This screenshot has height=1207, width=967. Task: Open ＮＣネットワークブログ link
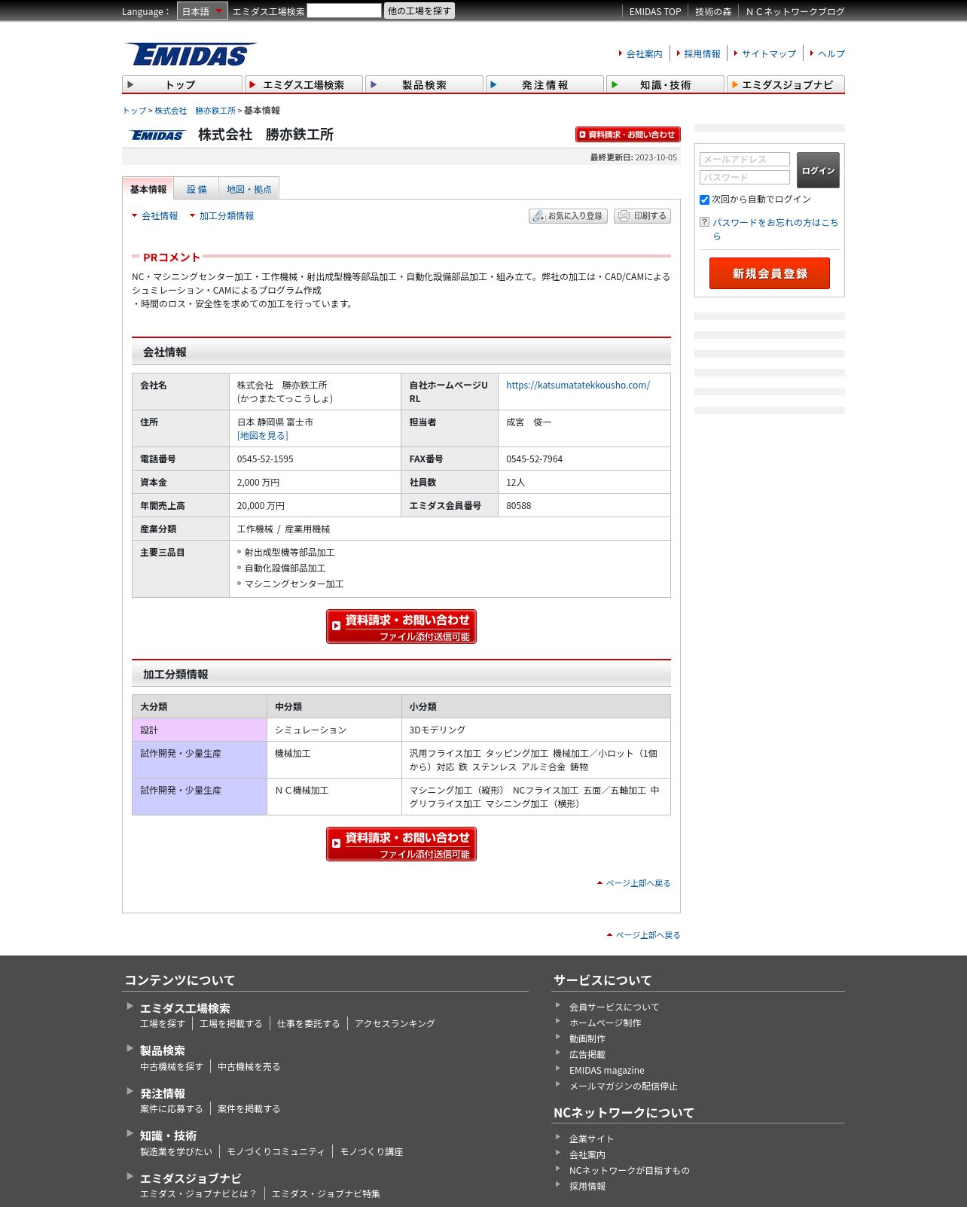coord(795,11)
